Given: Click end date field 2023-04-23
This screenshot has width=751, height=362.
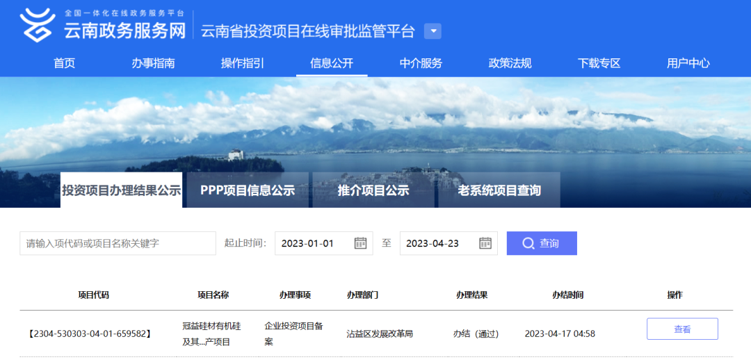Looking at the screenshot, I should point(449,243).
